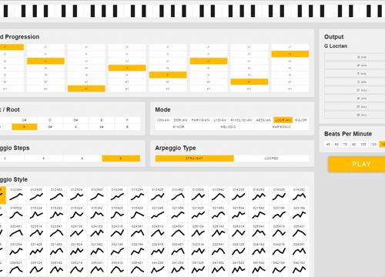
Task: Click highlighted IV chord in fourth progression column
Action: click(127, 68)
